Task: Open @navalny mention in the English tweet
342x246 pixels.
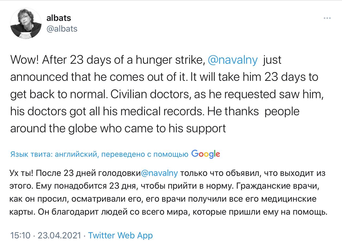Action: (x=232, y=60)
